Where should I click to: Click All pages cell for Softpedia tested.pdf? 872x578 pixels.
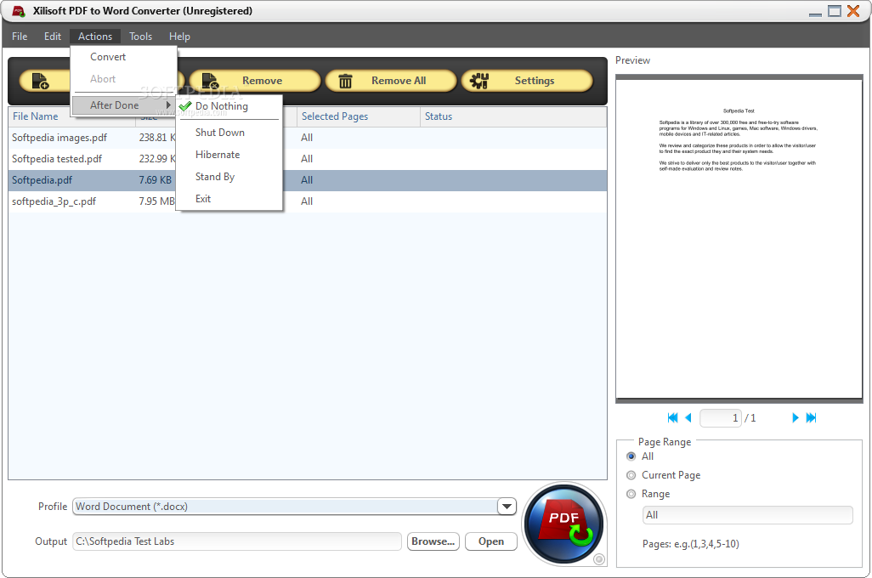click(307, 159)
